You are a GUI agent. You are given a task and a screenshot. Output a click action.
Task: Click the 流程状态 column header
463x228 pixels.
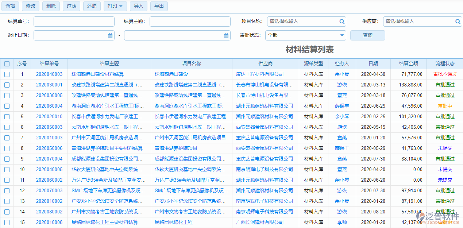445,63
